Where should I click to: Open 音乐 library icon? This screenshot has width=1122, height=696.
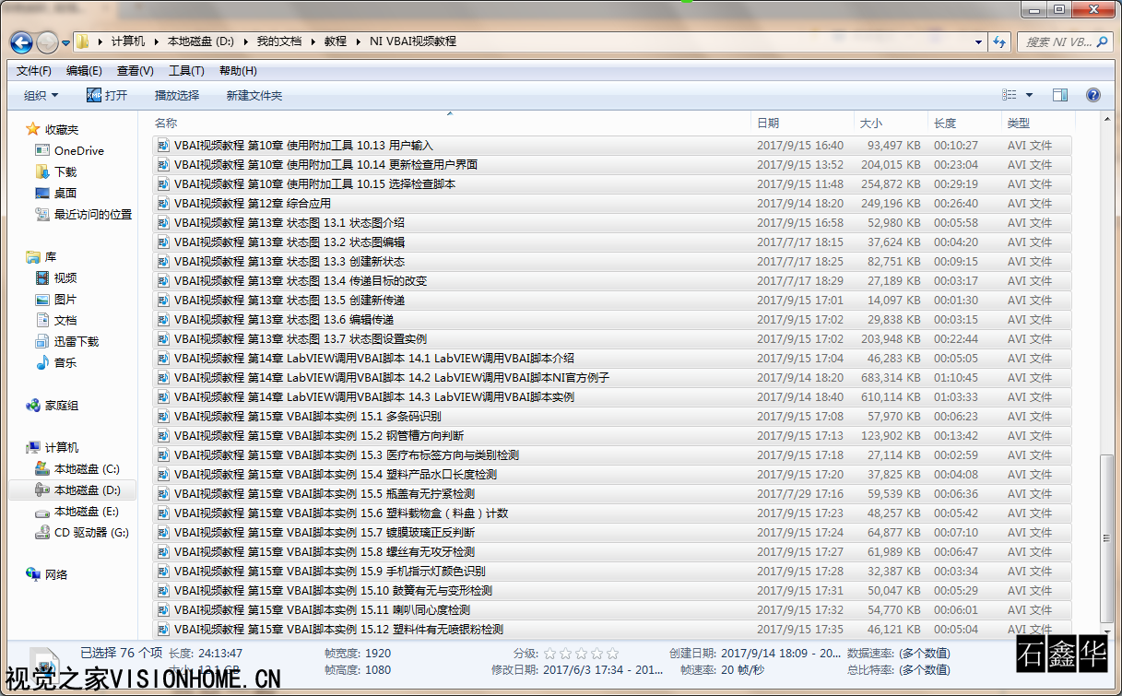click(x=42, y=362)
